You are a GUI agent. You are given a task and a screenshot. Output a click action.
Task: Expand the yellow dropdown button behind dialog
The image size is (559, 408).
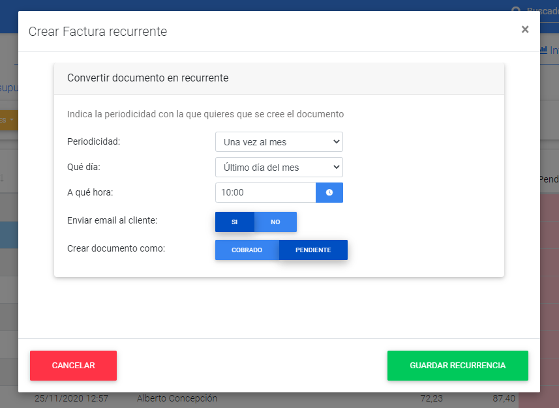click(x=8, y=120)
